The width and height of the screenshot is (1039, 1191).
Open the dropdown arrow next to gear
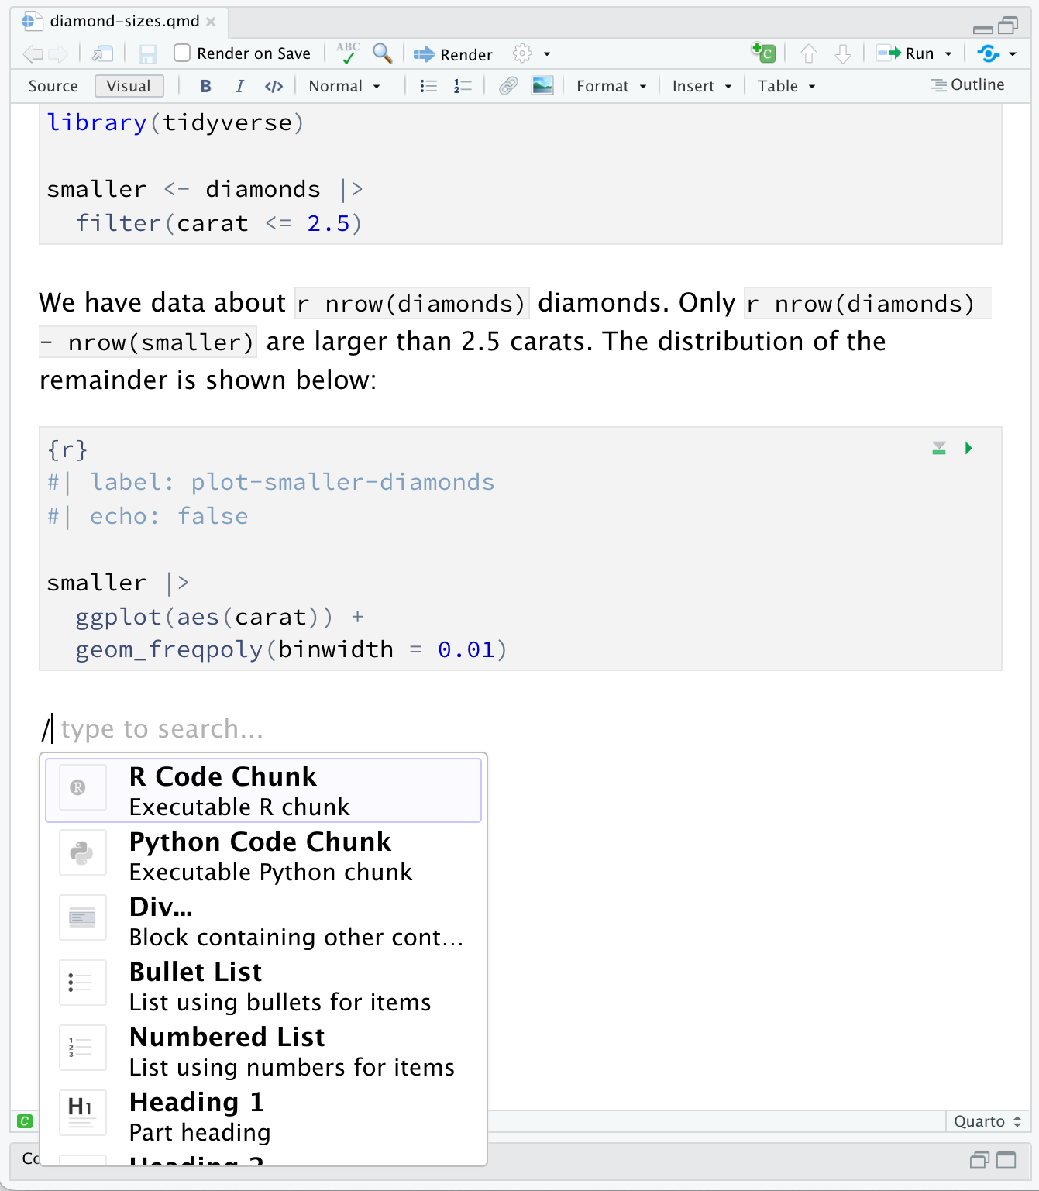tap(547, 54)
